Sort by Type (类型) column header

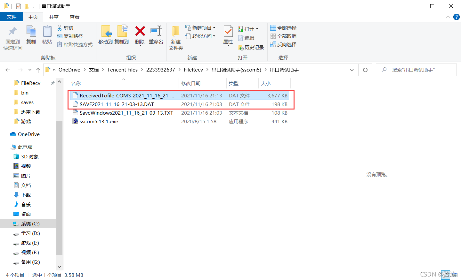tap(234, 84)
